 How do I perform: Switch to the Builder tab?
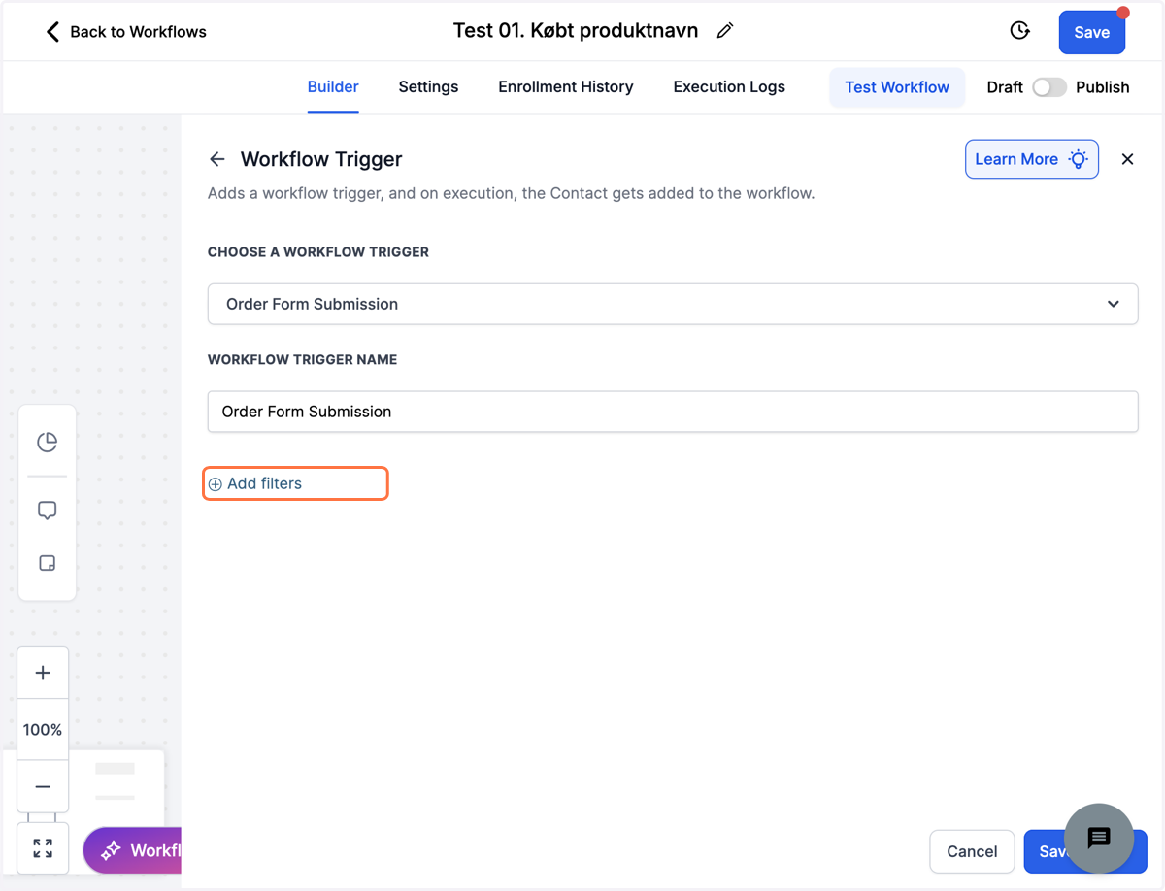[x=333, y=86]
